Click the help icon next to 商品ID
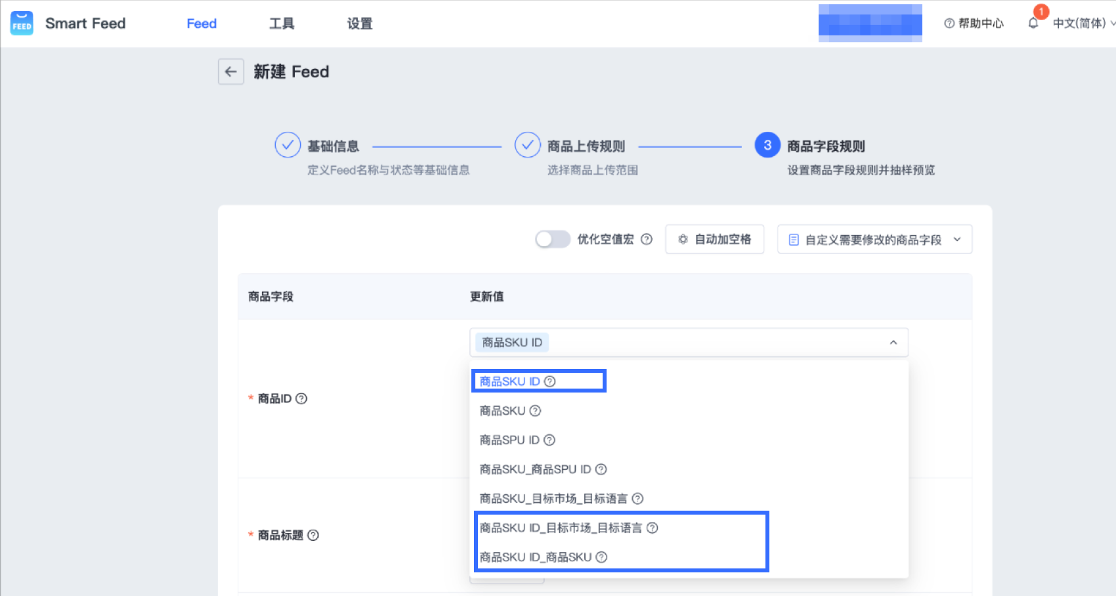The height and width of the screenshot is (596, 1116). pyautogui.click(x=301, y=398)
